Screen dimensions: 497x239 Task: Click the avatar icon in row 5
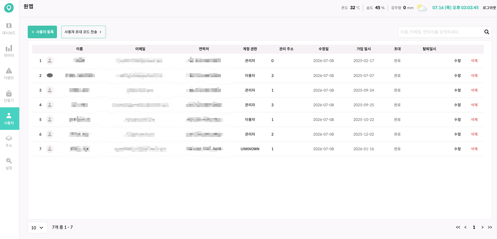[50, 120]
